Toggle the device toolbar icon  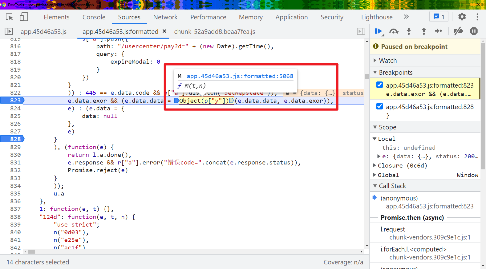pos(24,17)
